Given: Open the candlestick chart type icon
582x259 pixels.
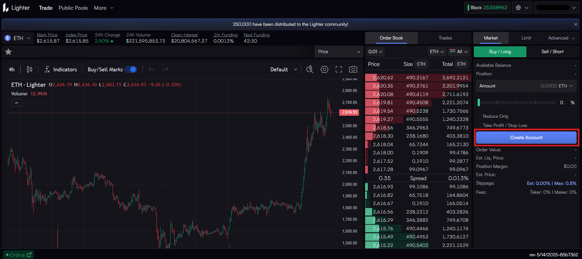Looking at the screenshot, I should point(30,70).
